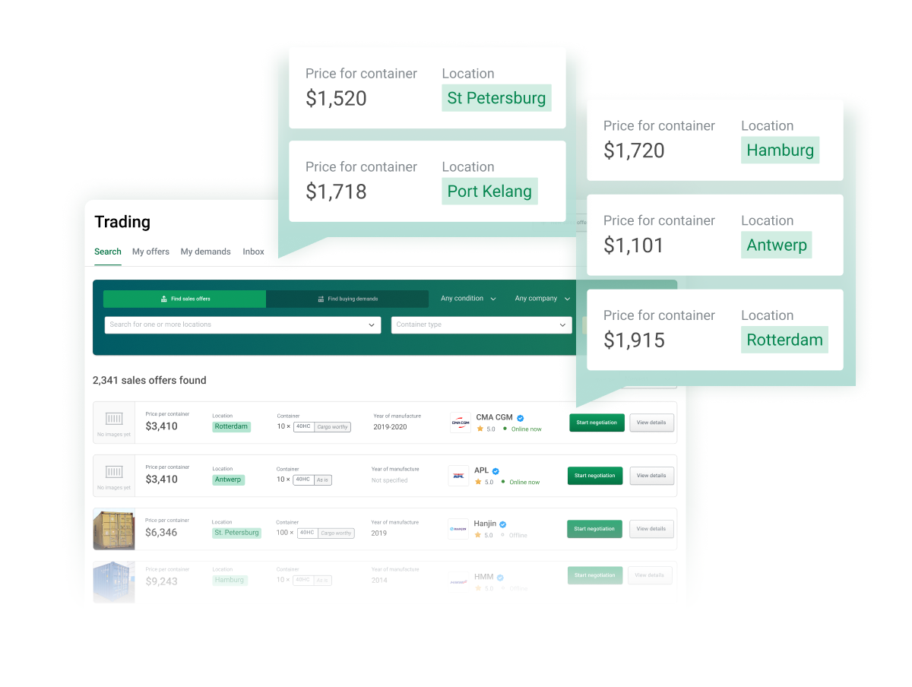Open the HMM blue container thumbnail
Viewport: 912px width, 687px height.
pyautogui.click(x=114, y=582)
